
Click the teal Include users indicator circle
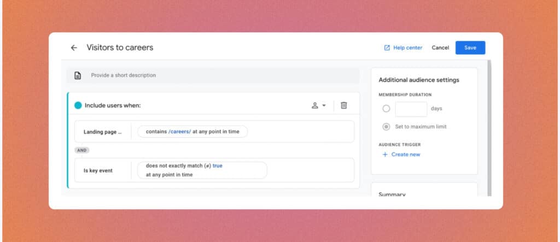[78, 105]
